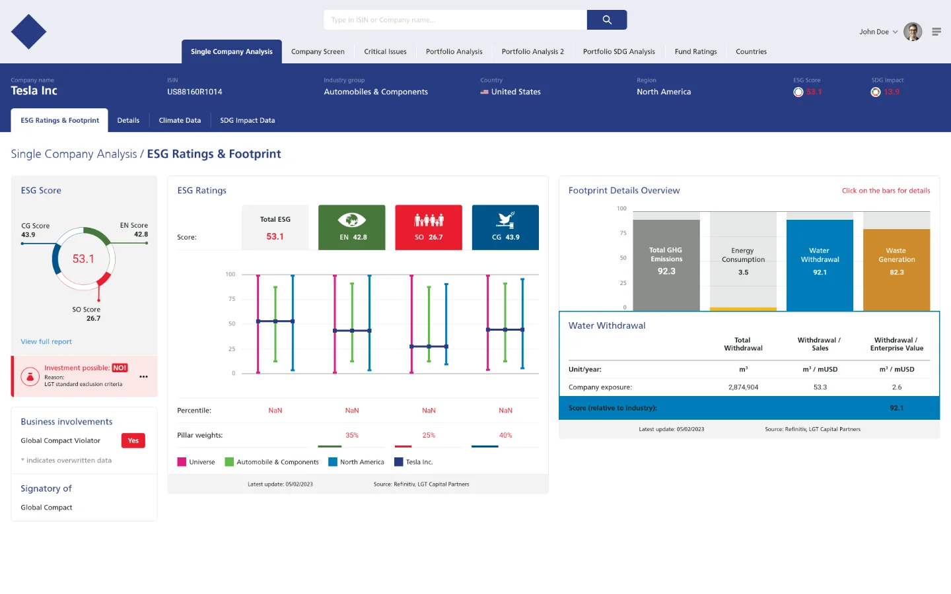Click the blue diamond logo
The width and height of the screenshot is (951, 594).
point(28,32)
